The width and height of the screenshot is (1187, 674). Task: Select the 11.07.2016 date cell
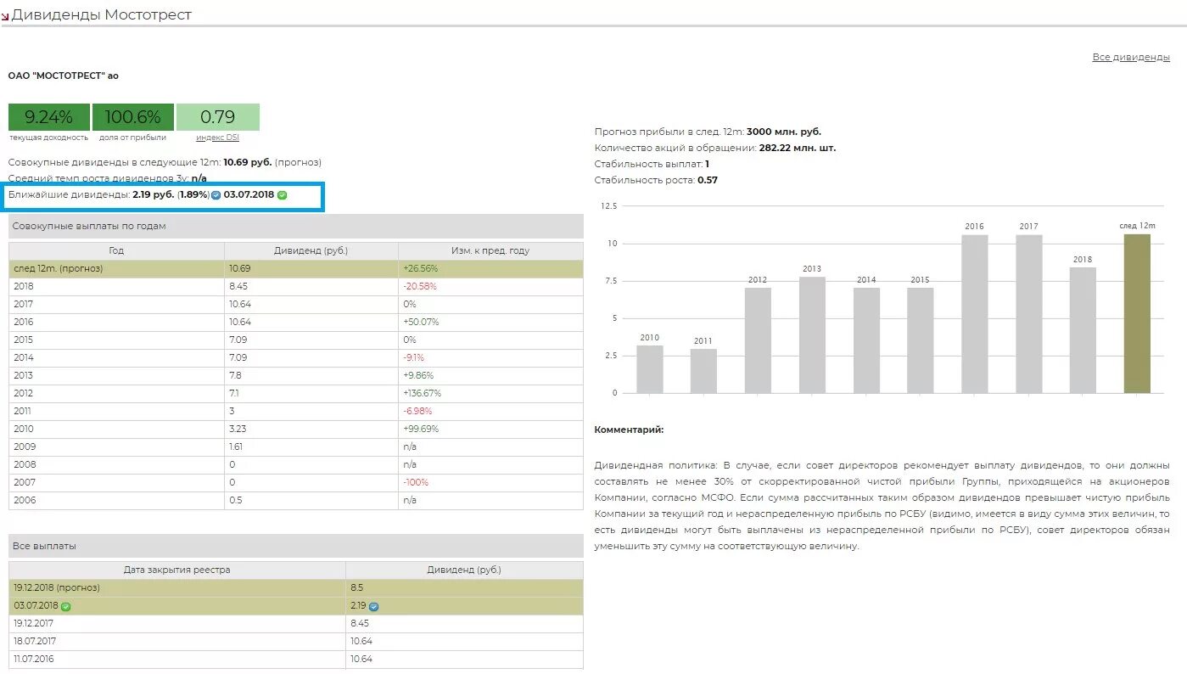177,659
